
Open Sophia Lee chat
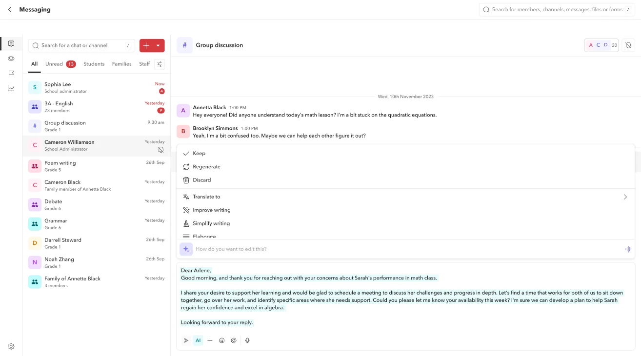[x=97, y=87]
